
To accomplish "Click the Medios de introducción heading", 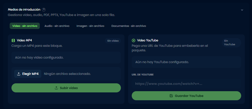I will (x=24, y=10).
